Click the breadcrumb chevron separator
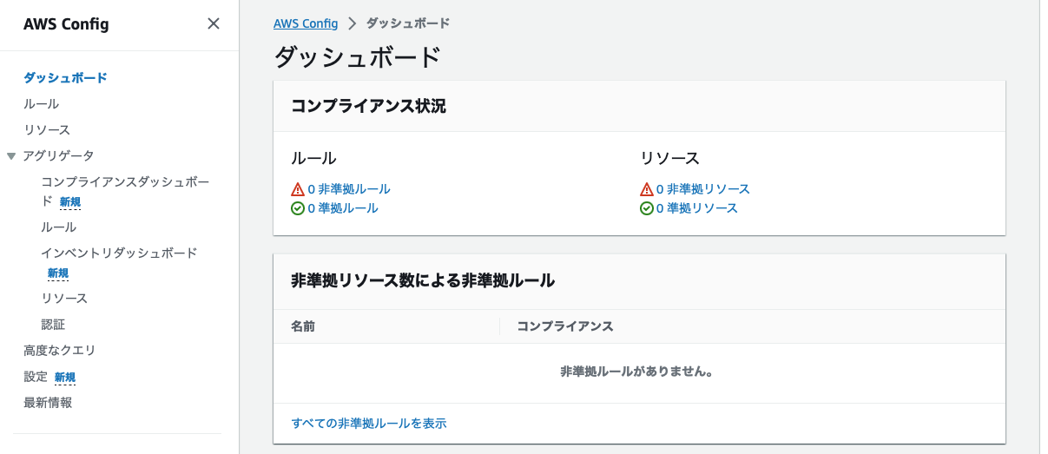The width and height of the screenshot is (1048, 454). tap(353, 24)
